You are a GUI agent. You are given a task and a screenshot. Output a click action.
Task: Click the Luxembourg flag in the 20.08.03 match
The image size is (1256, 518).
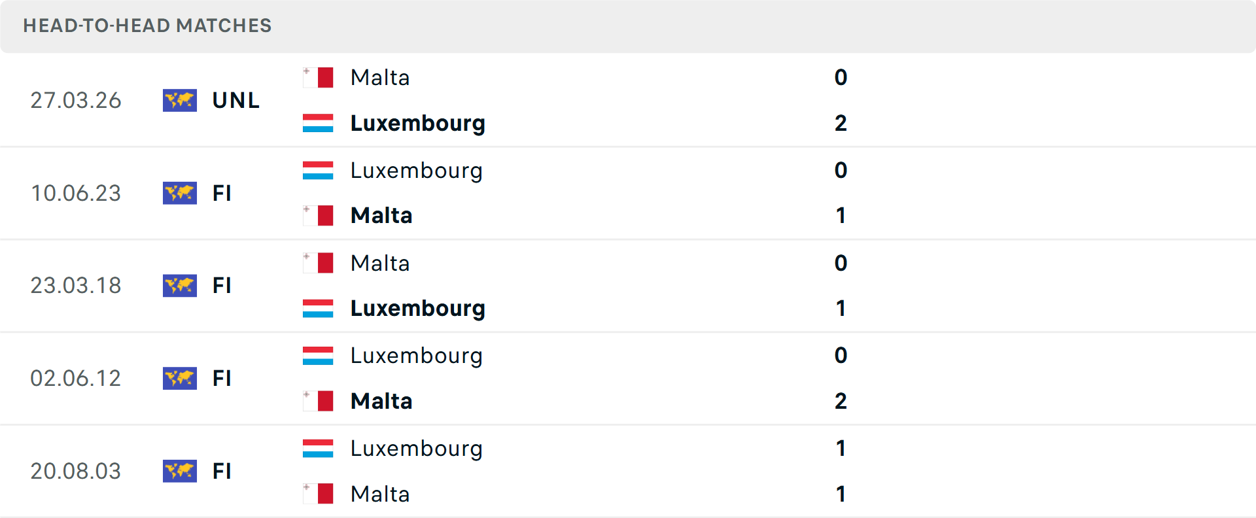[x=318, y=449]
